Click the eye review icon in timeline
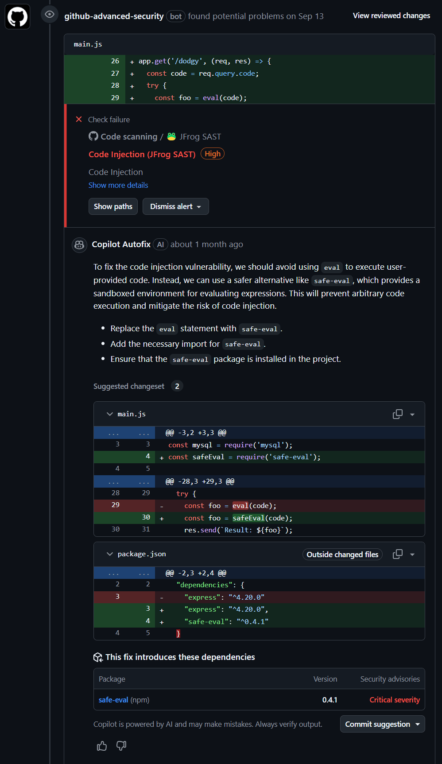The image size is (442, 764). coord(50,15)
